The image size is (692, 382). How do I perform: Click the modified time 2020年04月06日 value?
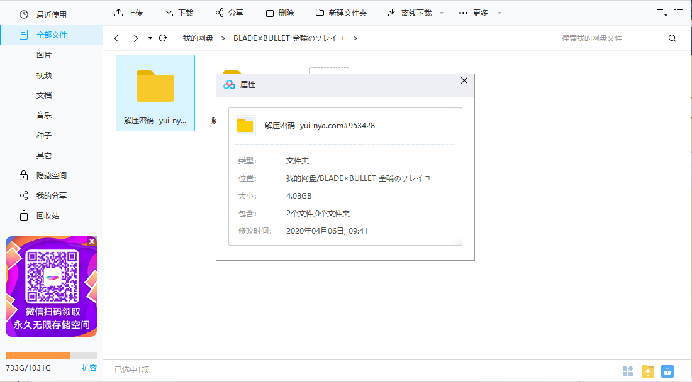[326, 231]
